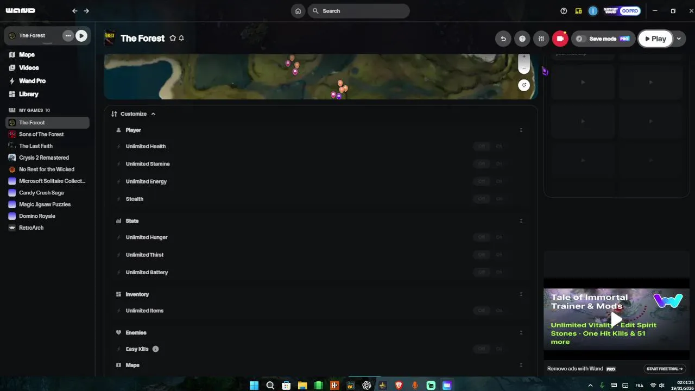Toggle the Unlimited Battery switch
Screen dimensions: 695x391
coord(490,272)
